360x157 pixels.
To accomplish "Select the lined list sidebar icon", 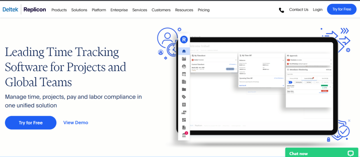I will (184, 105).
